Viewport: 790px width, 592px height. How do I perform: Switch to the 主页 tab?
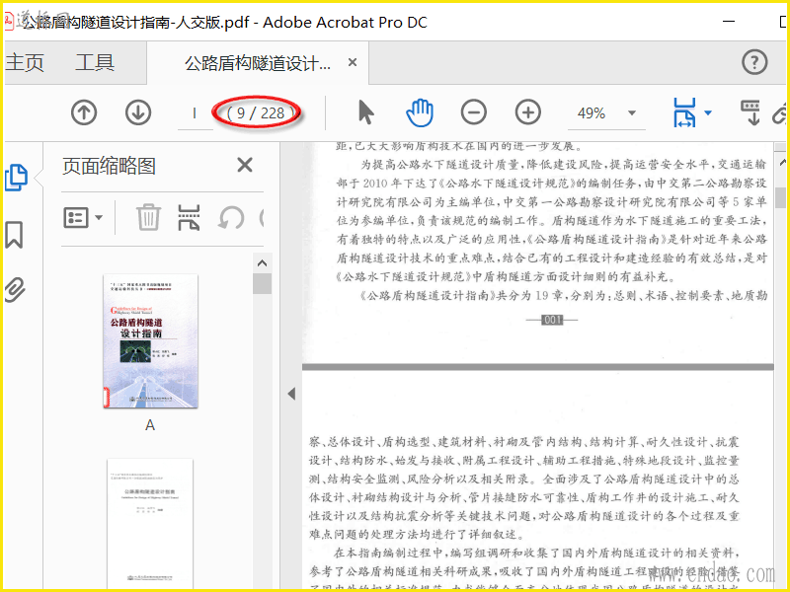pos(24,63)
